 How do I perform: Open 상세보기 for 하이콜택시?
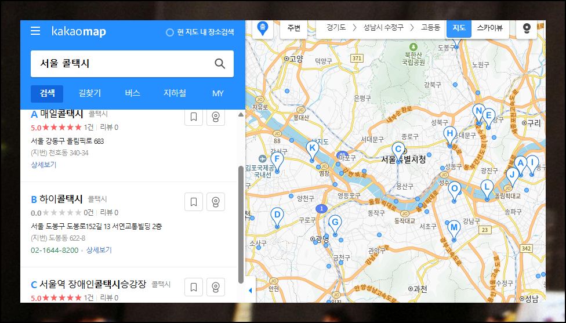coord(99,250)
